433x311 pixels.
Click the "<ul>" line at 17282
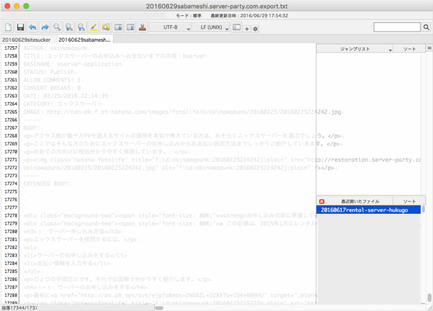(30, 248)
